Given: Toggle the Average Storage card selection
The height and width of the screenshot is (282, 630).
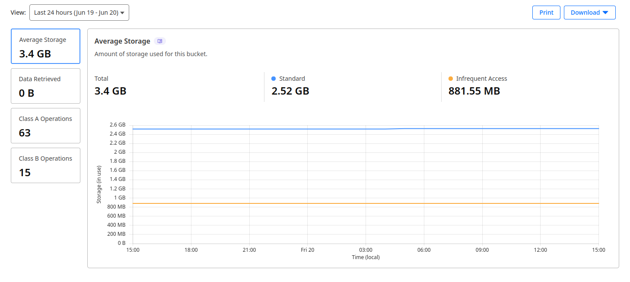Looking at the screenshot, I should (45, 46).
